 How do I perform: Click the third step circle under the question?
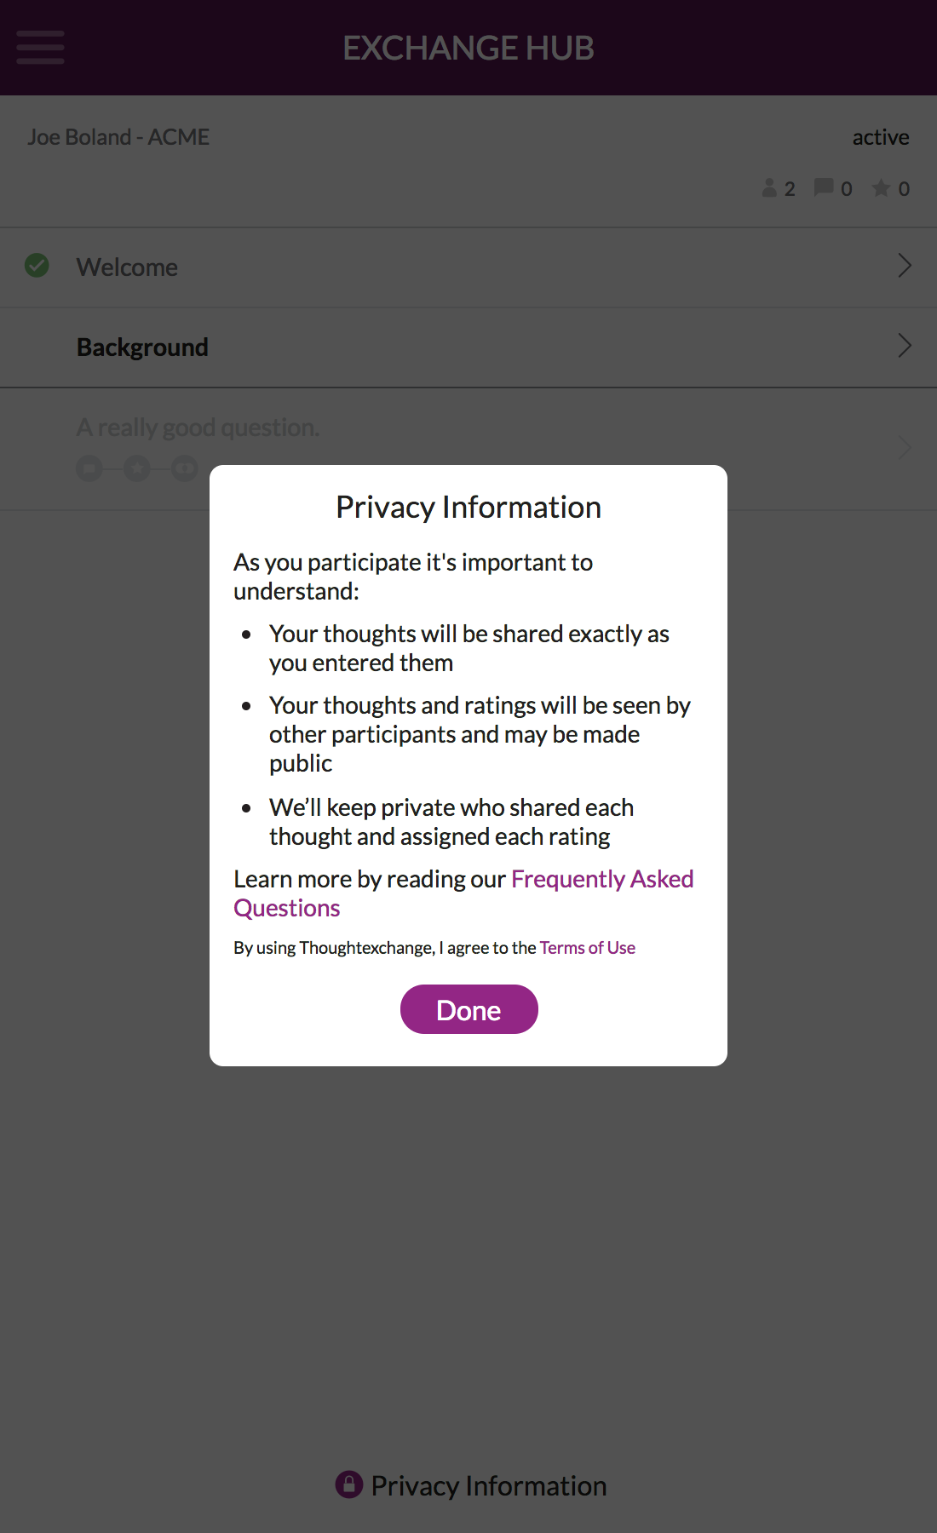[185, 468]
